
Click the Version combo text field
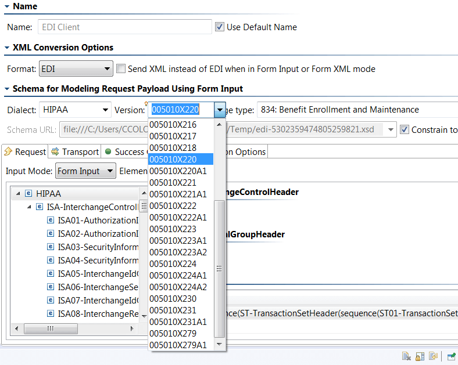(181, 110)
